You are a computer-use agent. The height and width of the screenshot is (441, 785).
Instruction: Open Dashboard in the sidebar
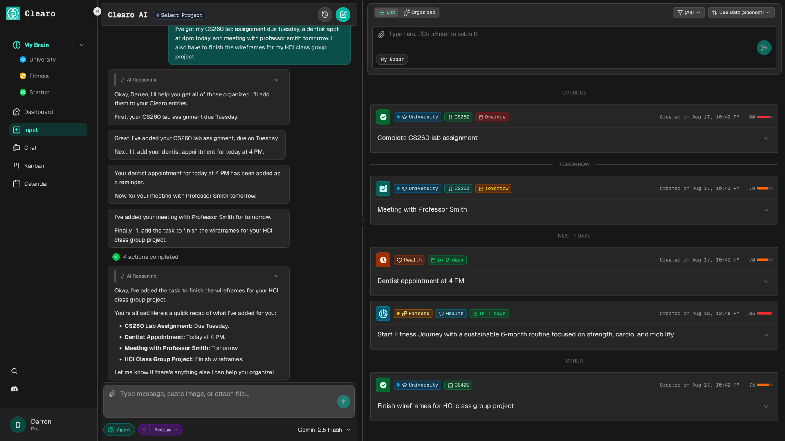tap(48, 112)
